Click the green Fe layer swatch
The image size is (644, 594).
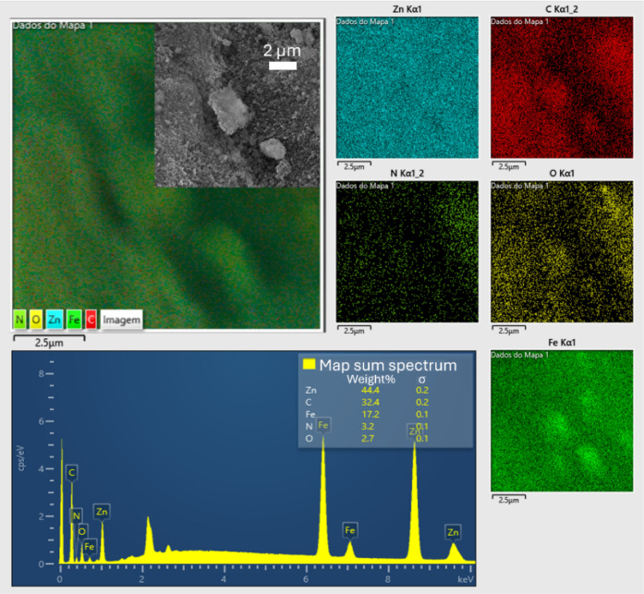(74, 320)
